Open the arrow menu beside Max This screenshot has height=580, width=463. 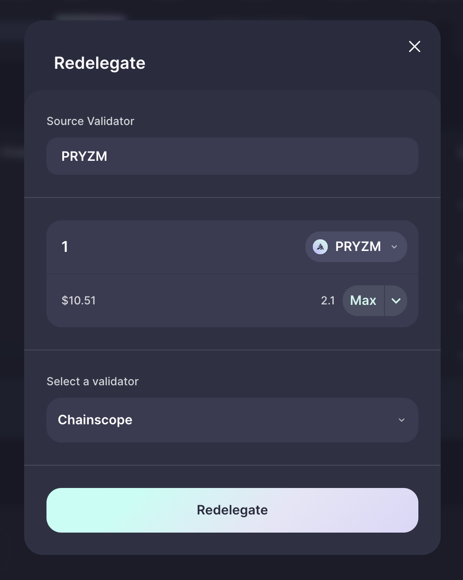[x=396, y=301]
